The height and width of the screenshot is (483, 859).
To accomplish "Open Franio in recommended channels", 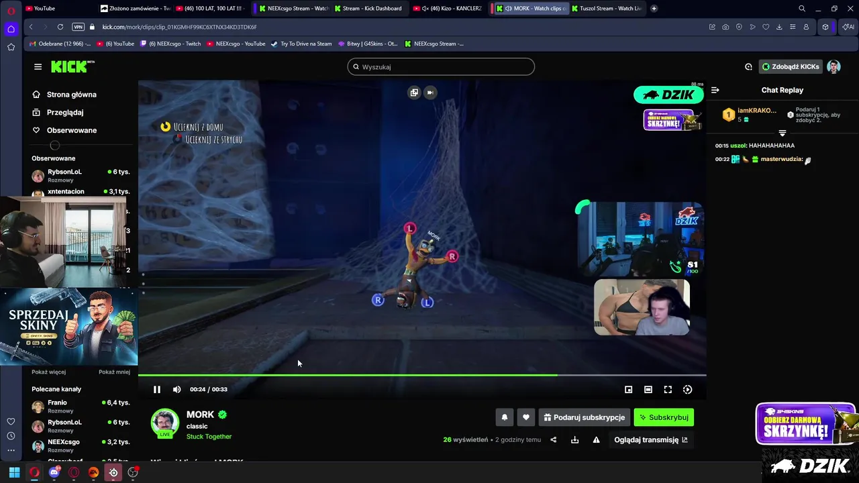I will 81,407.
